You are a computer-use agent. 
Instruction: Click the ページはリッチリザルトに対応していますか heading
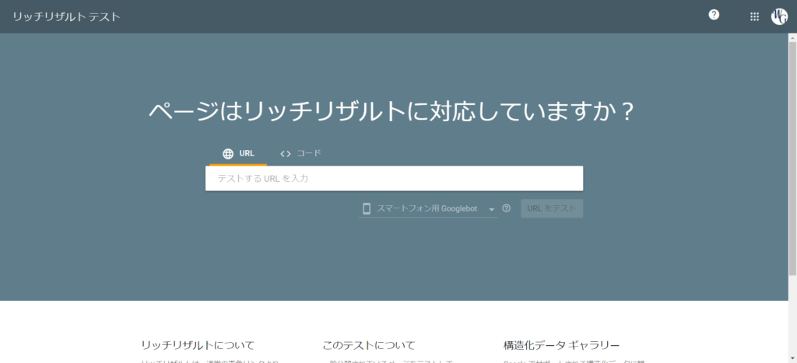pyautogui.click(x=391, y=111)
